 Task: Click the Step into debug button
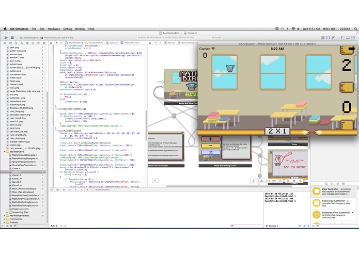(75, 189)
